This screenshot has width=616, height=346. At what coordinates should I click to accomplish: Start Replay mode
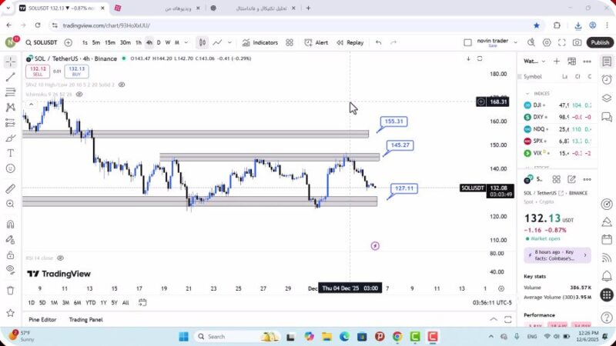click(x=349, y=43)
